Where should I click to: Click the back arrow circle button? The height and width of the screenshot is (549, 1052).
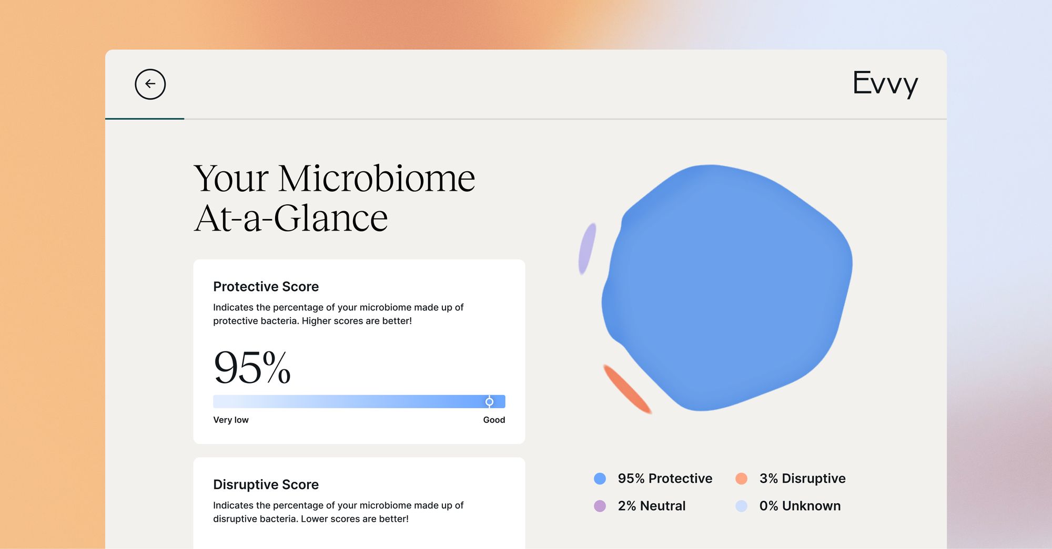(150, 84)
